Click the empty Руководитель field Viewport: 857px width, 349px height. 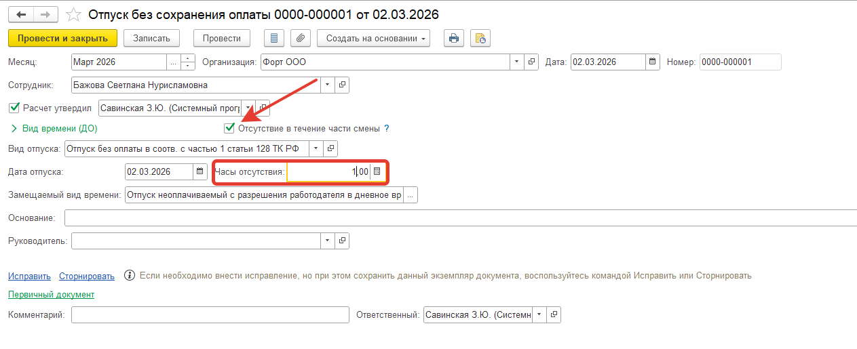tap(196, 241)
